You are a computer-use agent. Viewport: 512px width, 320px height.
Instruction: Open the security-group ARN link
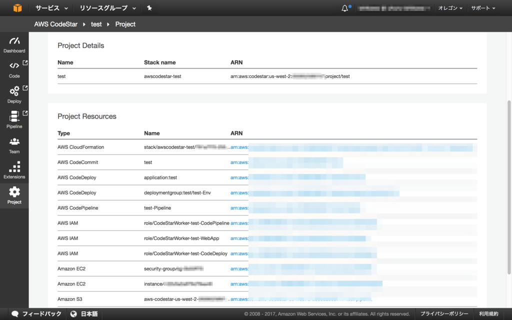point(300,268)
